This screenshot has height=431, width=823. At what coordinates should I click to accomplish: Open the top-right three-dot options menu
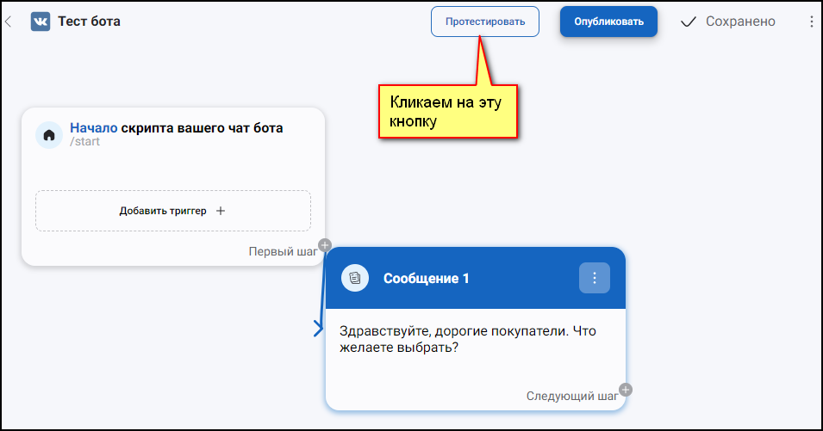812,22
